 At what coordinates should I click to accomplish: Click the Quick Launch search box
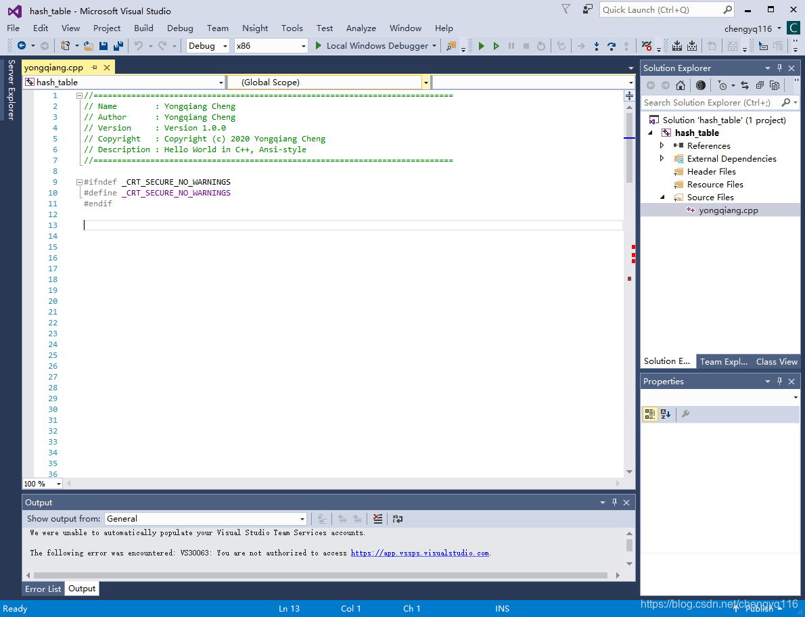click(x=666, y=9)
